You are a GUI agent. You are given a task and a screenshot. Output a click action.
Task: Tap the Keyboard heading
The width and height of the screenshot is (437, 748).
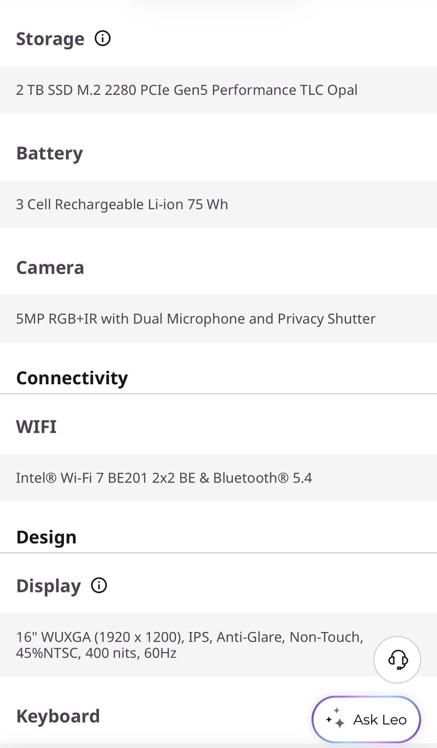(58, 716)
